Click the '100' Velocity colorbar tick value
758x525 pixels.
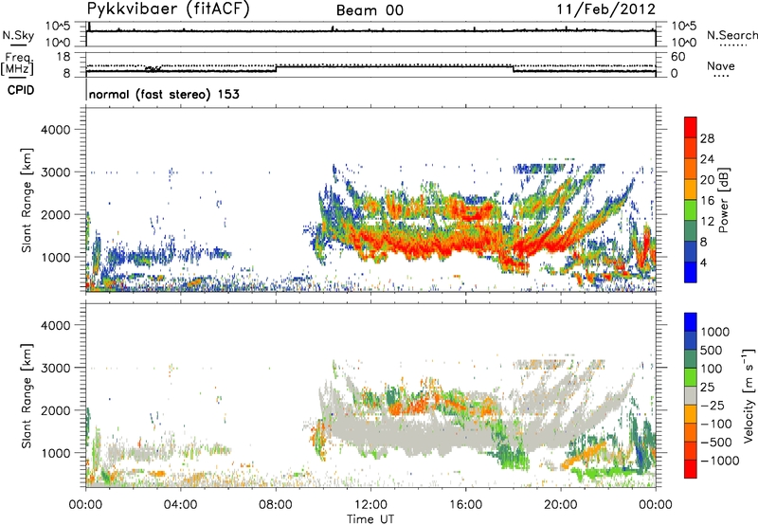(x=712, y=369)
